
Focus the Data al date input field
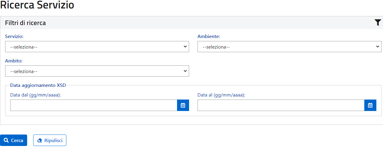281,105
